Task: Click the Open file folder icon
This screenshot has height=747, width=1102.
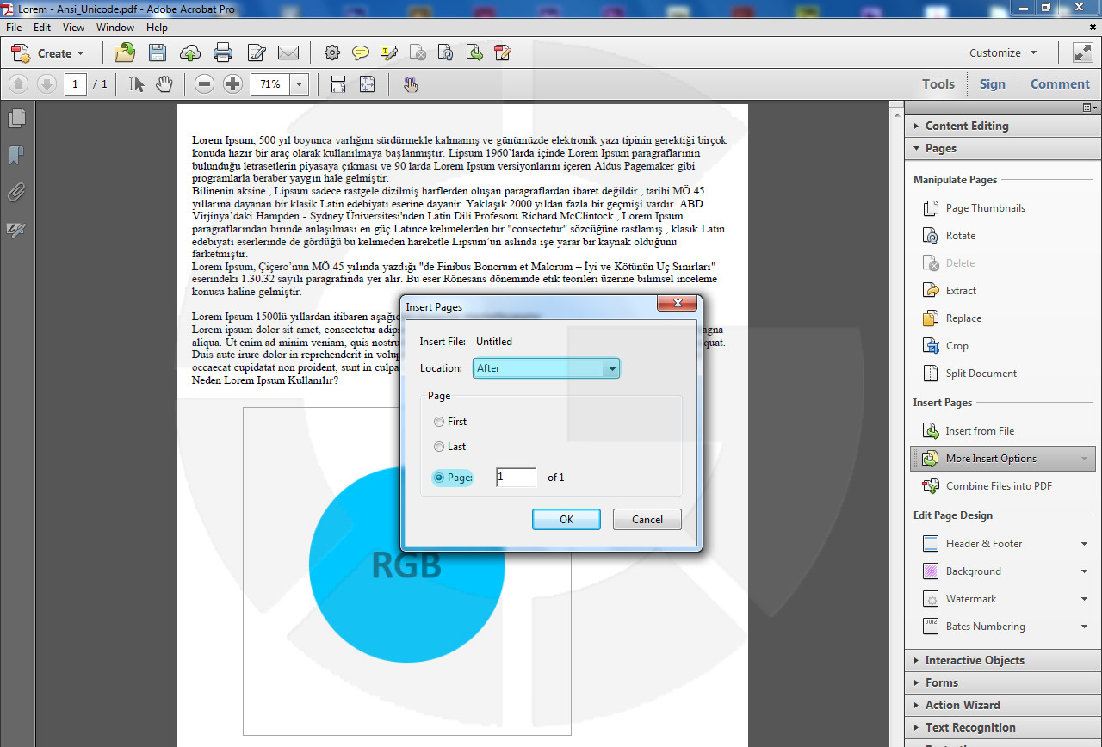Action: pos(125,52)
